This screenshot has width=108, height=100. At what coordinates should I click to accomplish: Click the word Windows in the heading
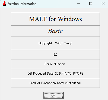coord(70,19)
